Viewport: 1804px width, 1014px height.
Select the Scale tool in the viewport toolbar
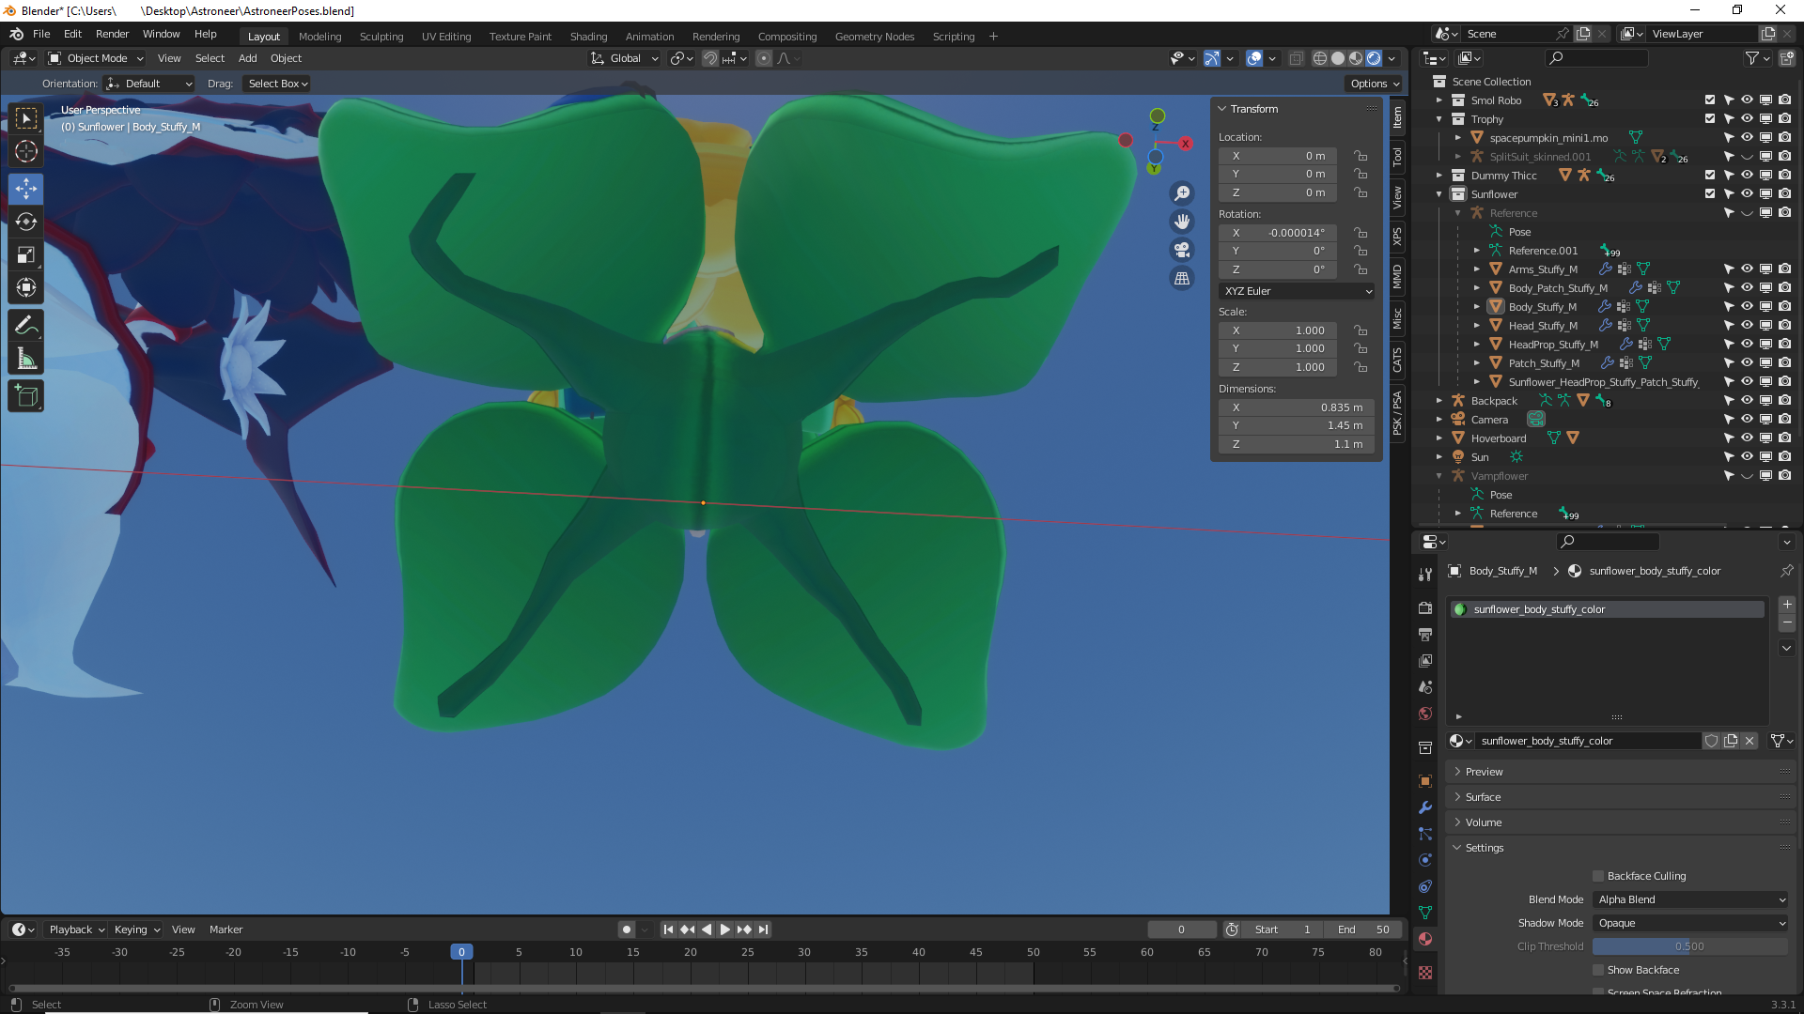(25, 254)
